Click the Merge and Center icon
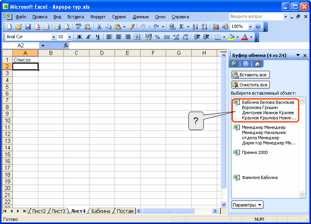 tap(137, 37)
